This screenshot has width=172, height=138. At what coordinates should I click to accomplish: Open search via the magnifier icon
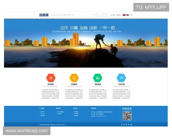(x=131, y=15)
